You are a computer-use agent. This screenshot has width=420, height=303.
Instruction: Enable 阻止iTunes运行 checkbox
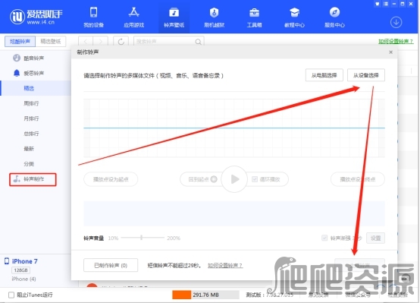[x=11, y=295]
